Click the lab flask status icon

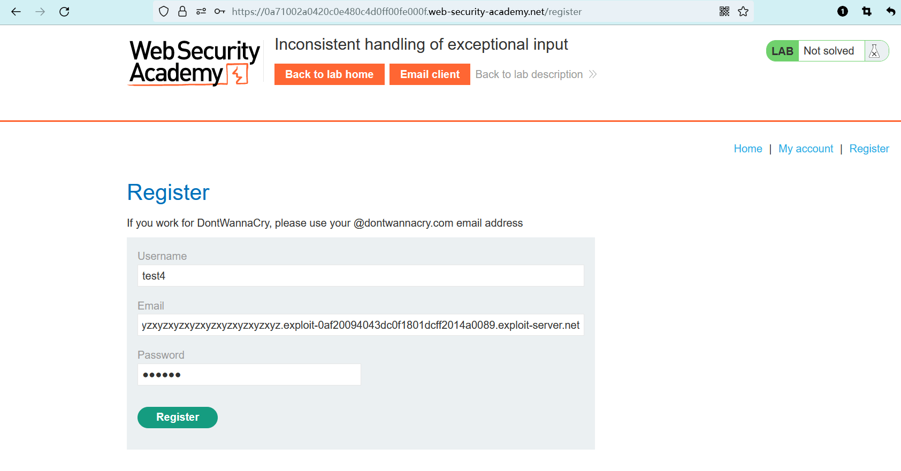pyautogui.click(x=875, y=51)
